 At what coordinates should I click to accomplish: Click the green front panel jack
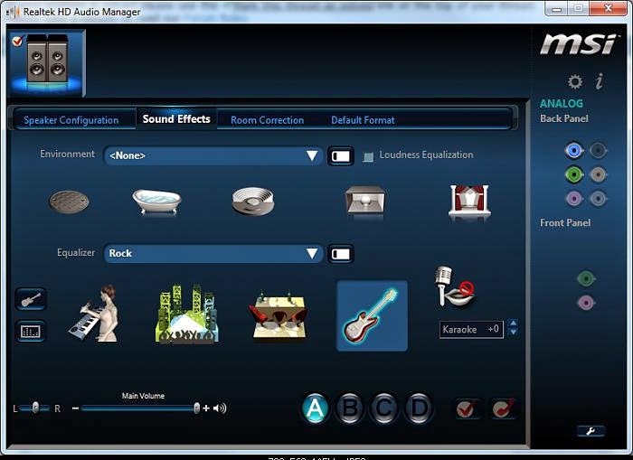coord(586,278)
